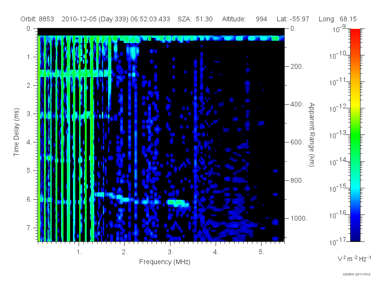Screen dimensions: 379x284
Task: Click the '10⁻¹¹' colorbar tick label
Action: [x=338, y=82]
